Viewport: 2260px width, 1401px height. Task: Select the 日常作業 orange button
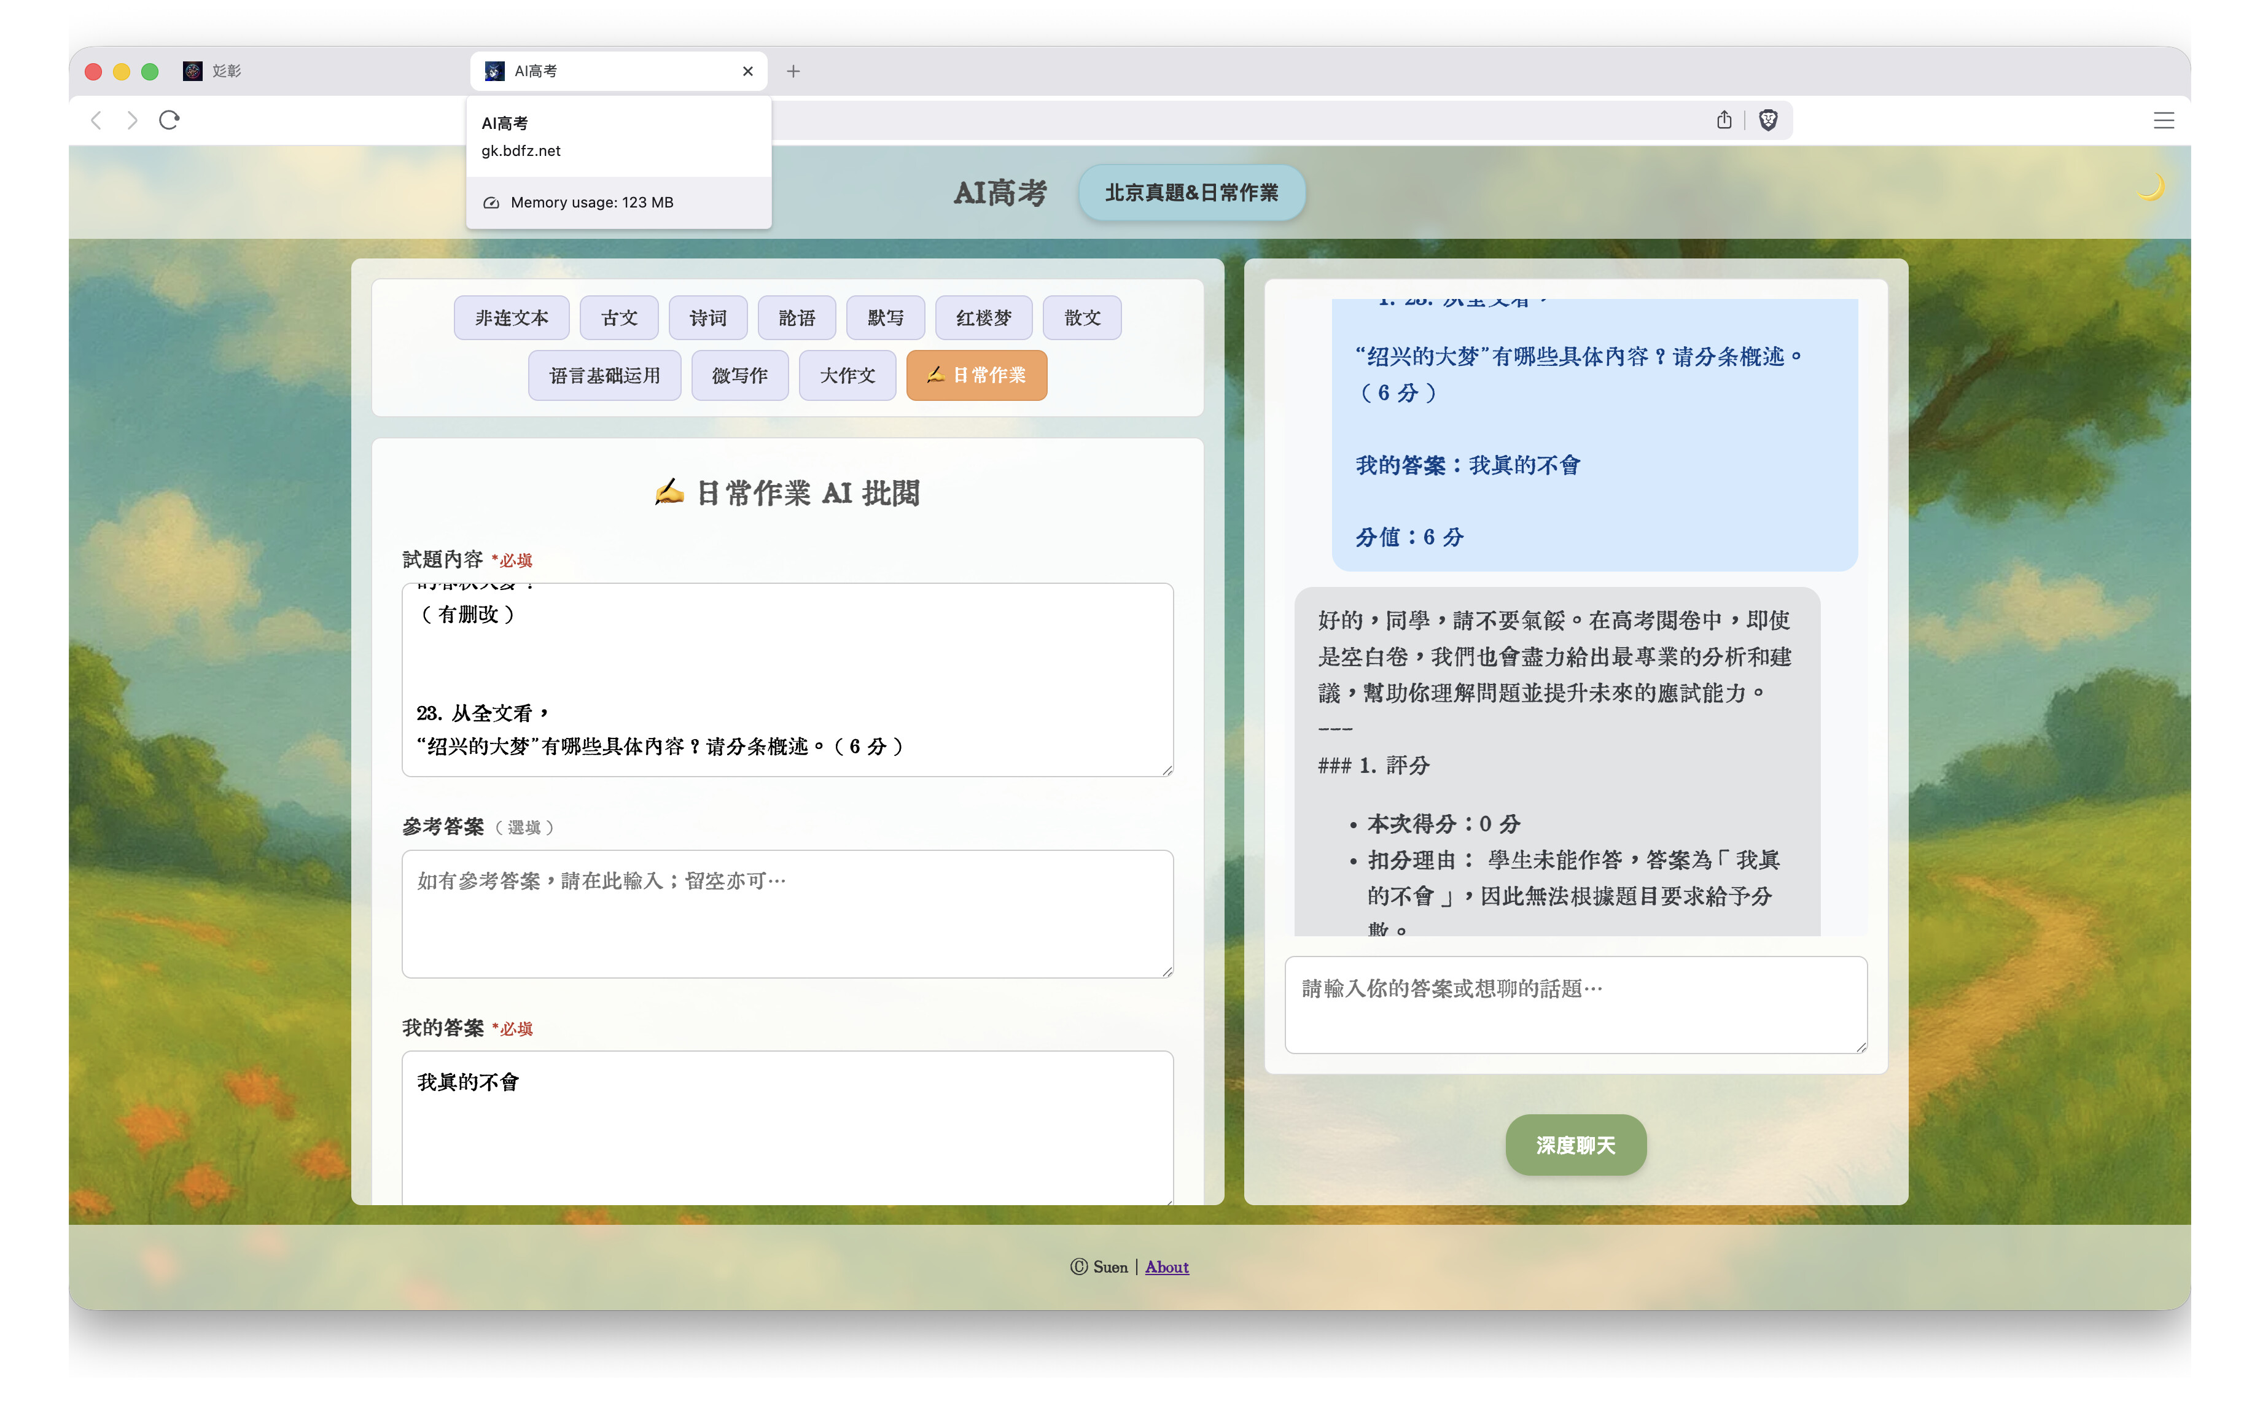pos(976,375)
